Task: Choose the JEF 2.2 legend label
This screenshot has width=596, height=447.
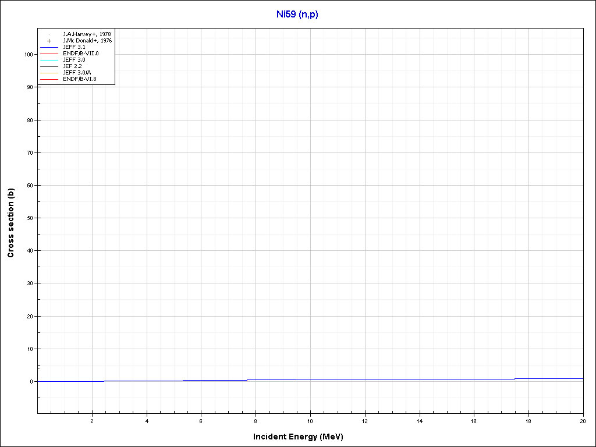Action: [x=72, y=66]
